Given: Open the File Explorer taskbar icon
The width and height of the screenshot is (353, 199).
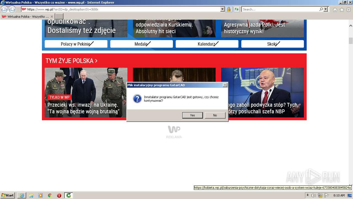Looking at the screenshot, I should [x=31, y=195].
